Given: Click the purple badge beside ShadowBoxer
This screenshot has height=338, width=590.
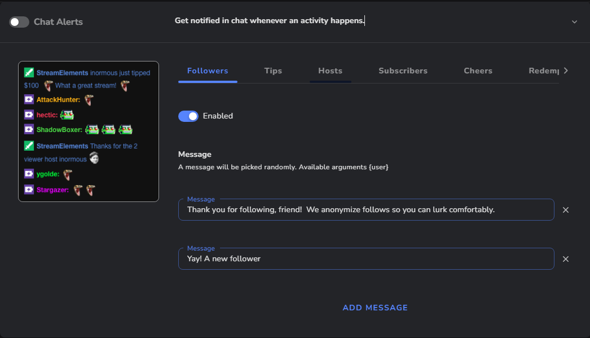Looking at the screenshot, I should click(29, 129).
